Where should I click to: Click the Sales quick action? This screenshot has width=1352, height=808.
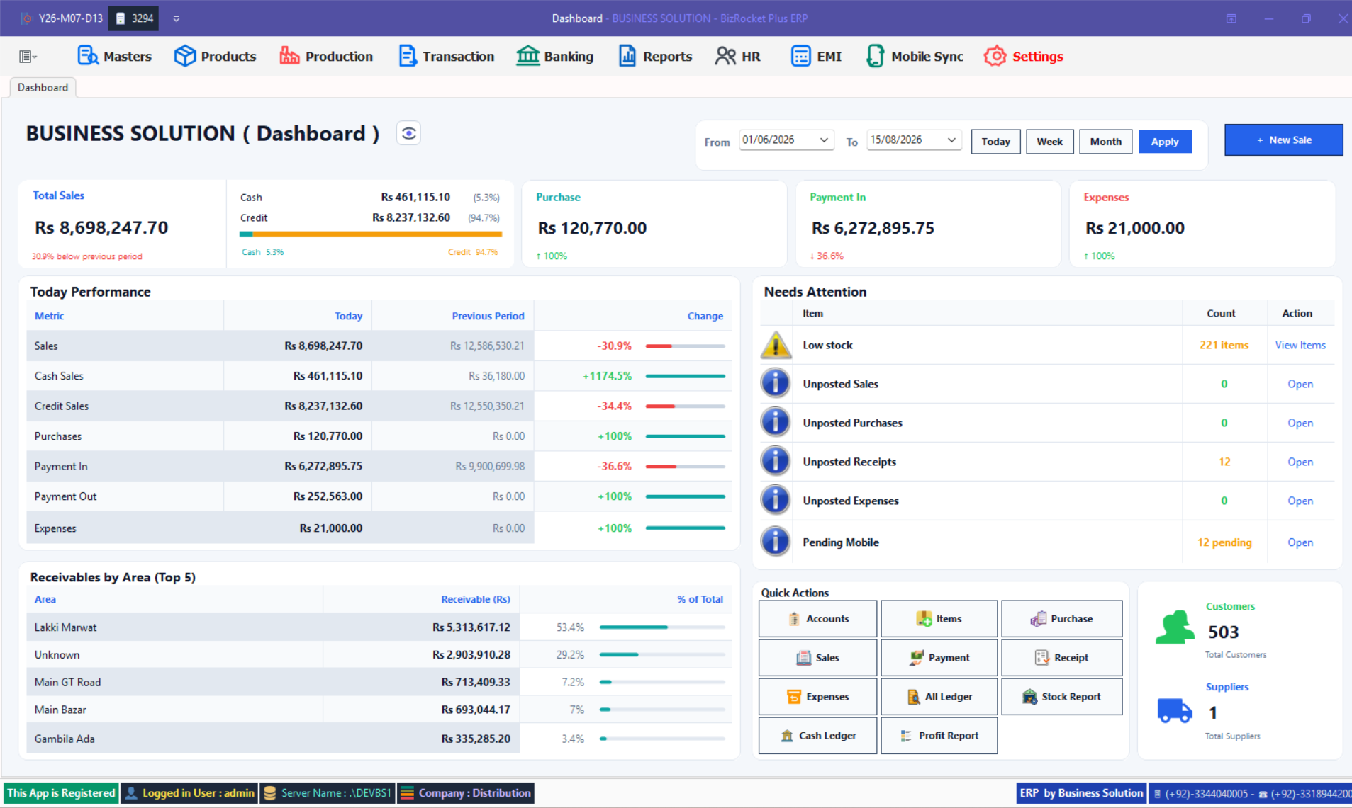tap(817, 658)
